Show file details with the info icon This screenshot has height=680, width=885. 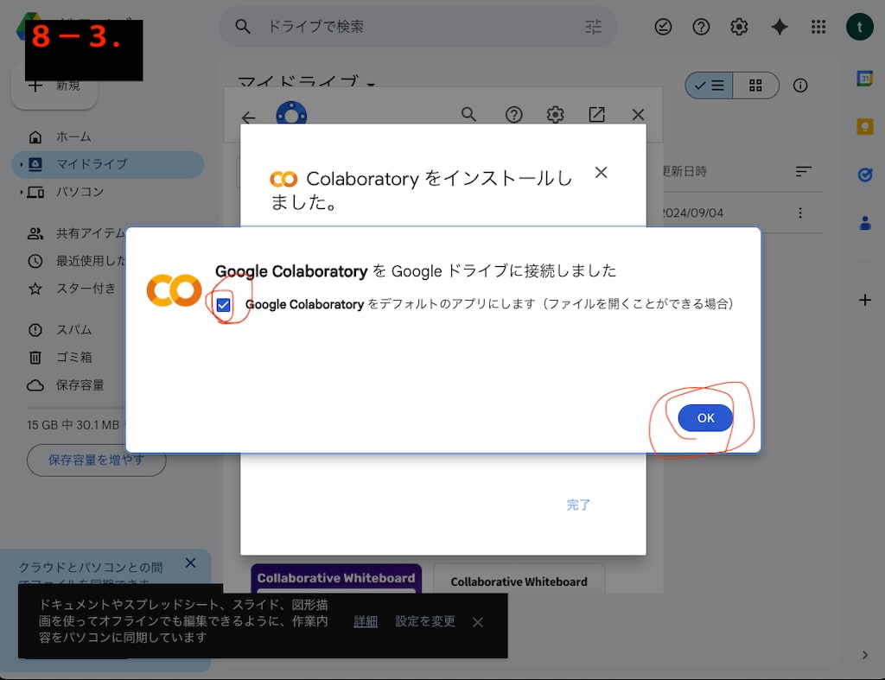point(799,85)
